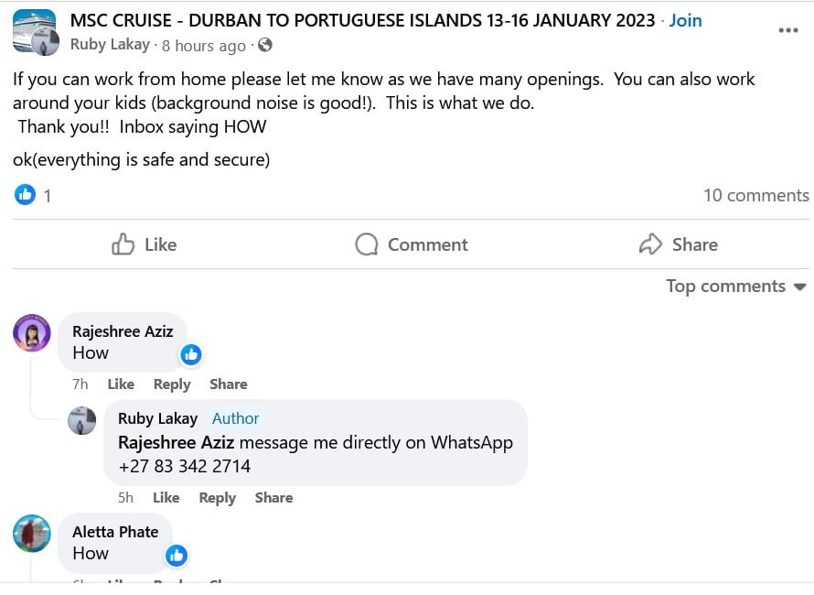Click the Comment speech bubble button
This screenshot has height=595, width=814.
point(412,244)
